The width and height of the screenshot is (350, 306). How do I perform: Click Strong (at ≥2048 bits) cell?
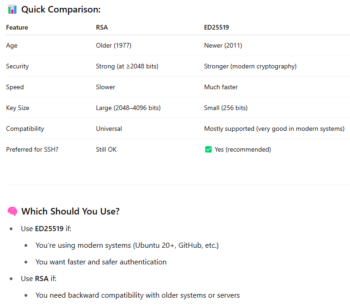[x=127, y=66]
